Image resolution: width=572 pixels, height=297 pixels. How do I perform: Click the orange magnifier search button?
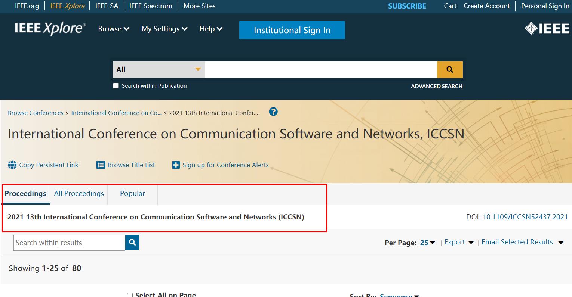pos(450,69)
